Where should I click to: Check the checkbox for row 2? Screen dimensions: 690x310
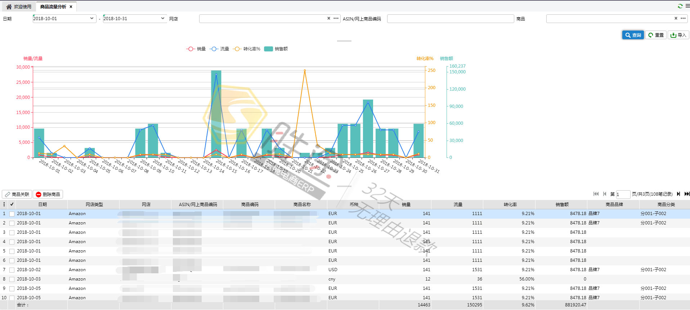(x=12, y=223)
